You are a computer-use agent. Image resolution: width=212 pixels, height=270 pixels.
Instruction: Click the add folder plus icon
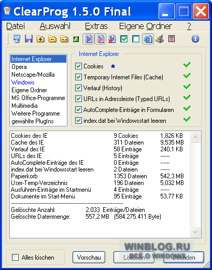coord(40,39)
